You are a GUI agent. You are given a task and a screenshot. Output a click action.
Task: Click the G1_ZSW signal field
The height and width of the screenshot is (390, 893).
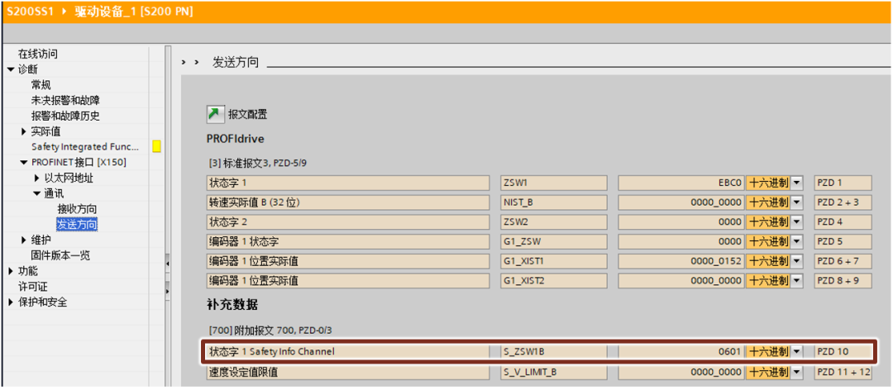[x=553, y=241]
